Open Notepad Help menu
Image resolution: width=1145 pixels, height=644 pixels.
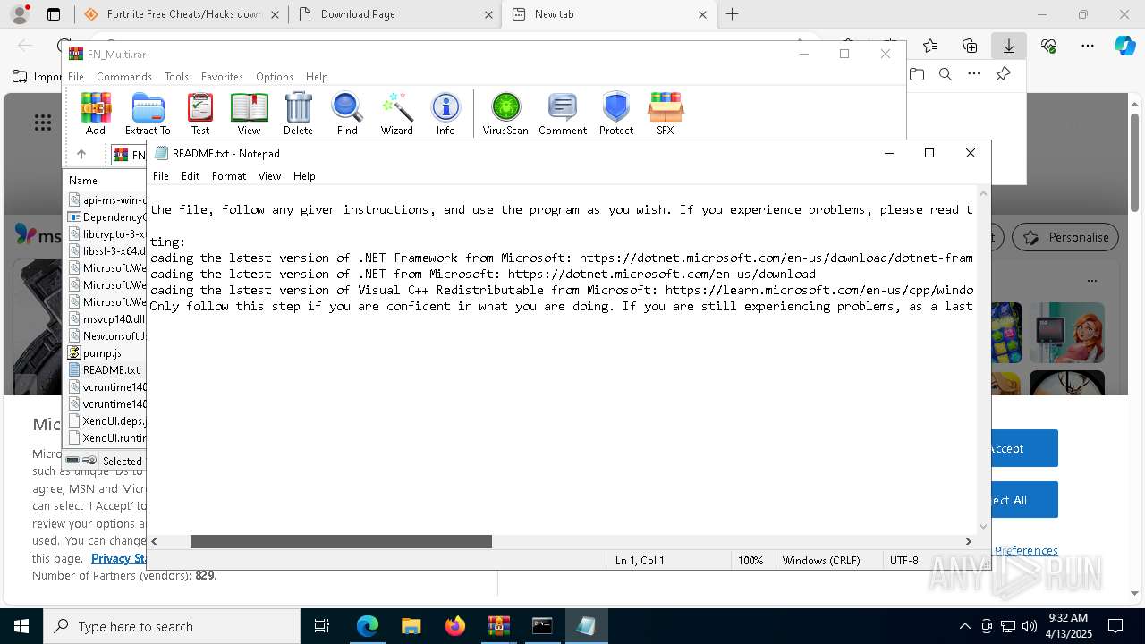[304, 176]
